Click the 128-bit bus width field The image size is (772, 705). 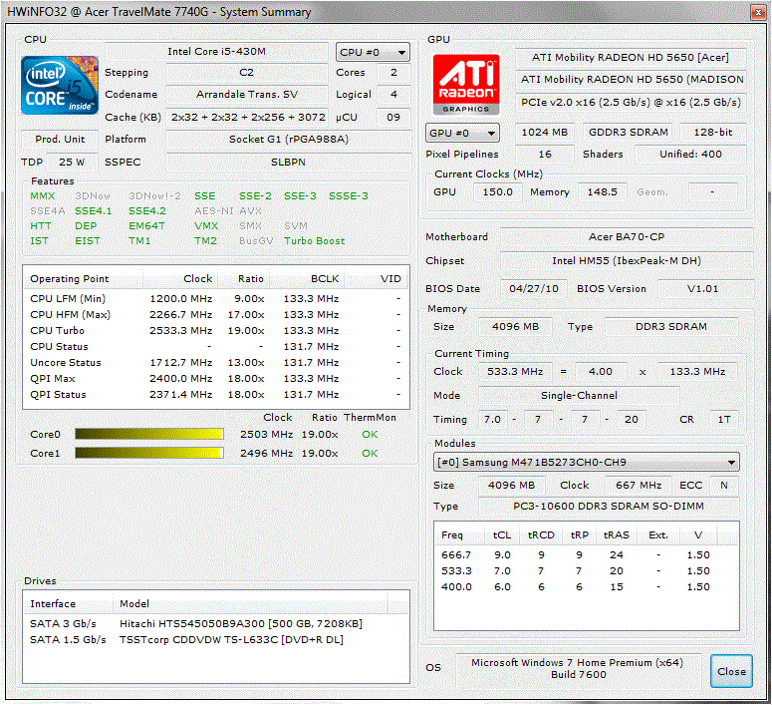[x=713, y=133]
